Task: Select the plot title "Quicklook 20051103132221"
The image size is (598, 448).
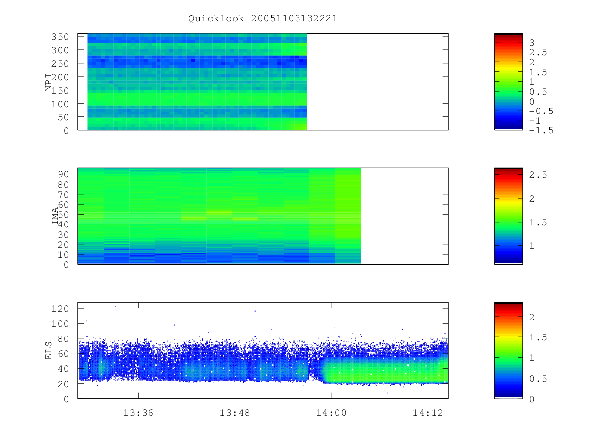Action: click(263, 19)
